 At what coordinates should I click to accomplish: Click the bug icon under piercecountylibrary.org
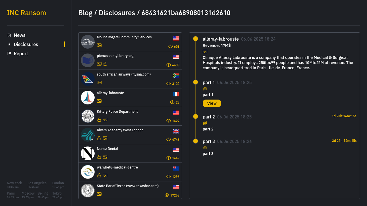point(105,64)
